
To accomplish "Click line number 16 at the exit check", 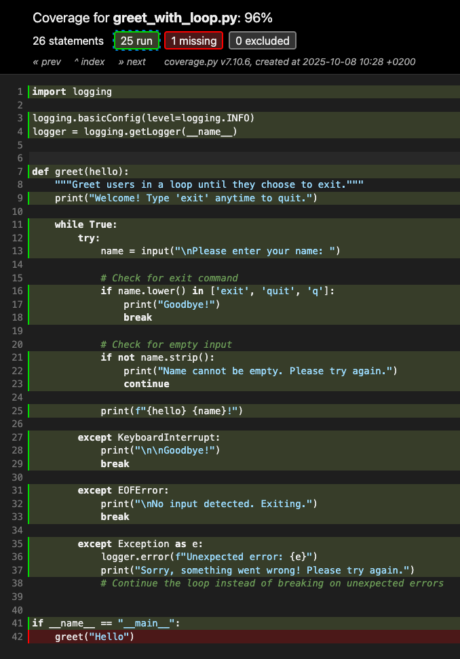I will coord(18,291).
